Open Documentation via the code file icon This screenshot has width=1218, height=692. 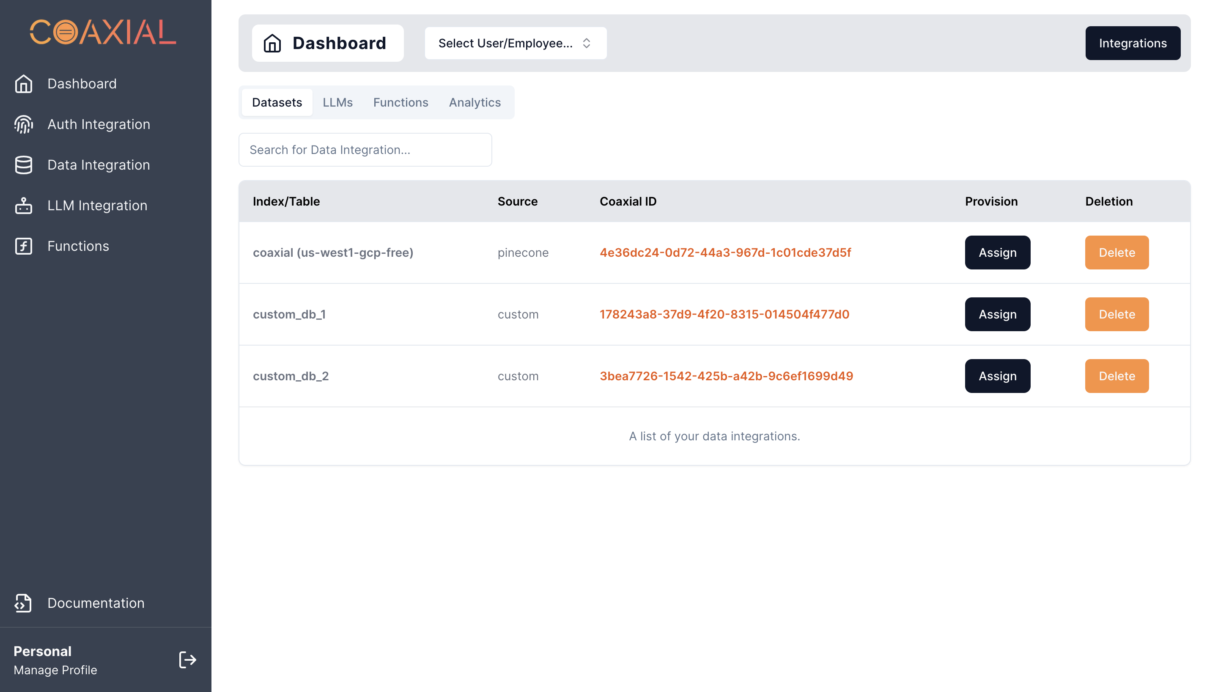(23, 603)
